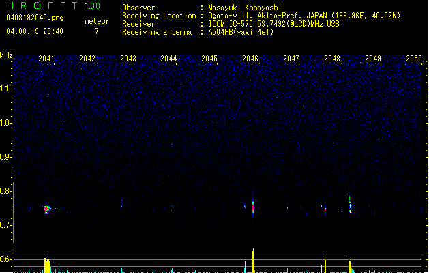Image resolution: width=429 pixels, height=273 pixels.
Task: Click the 0.8 kHz frequency axis label
Action: (x=5, y=191)
